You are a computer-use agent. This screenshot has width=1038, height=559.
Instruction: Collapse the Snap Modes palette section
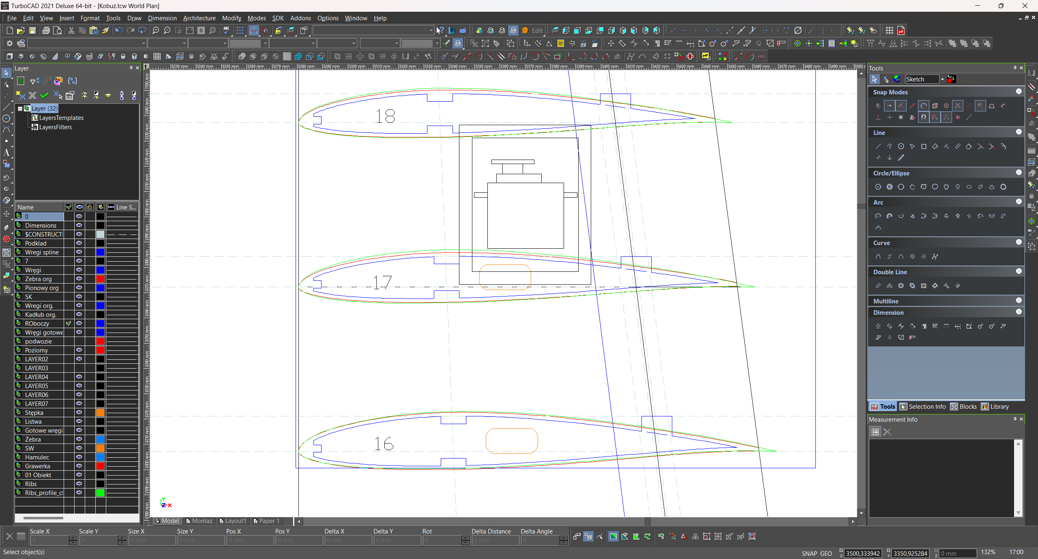[1019, 92]
